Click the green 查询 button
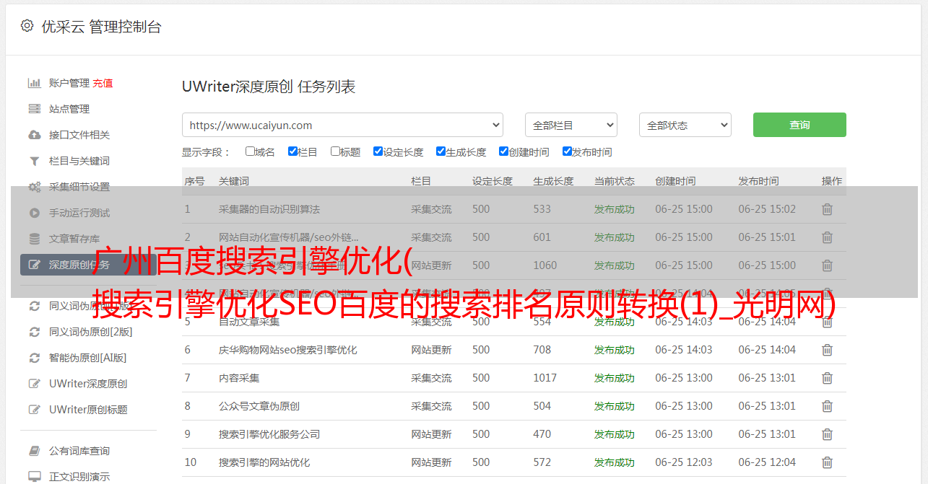 tap(799, 125)
